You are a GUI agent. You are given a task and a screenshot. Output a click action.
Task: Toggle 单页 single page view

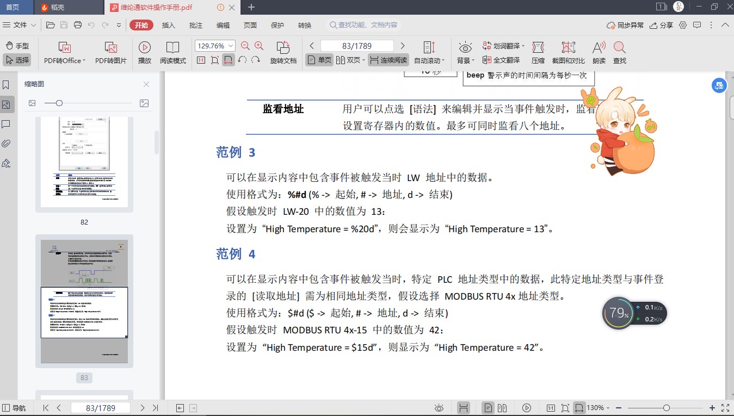(319, 60)
